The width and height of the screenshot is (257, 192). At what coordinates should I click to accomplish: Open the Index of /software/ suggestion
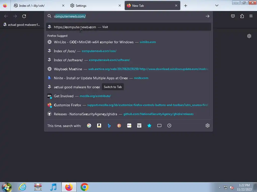[128, 60]
